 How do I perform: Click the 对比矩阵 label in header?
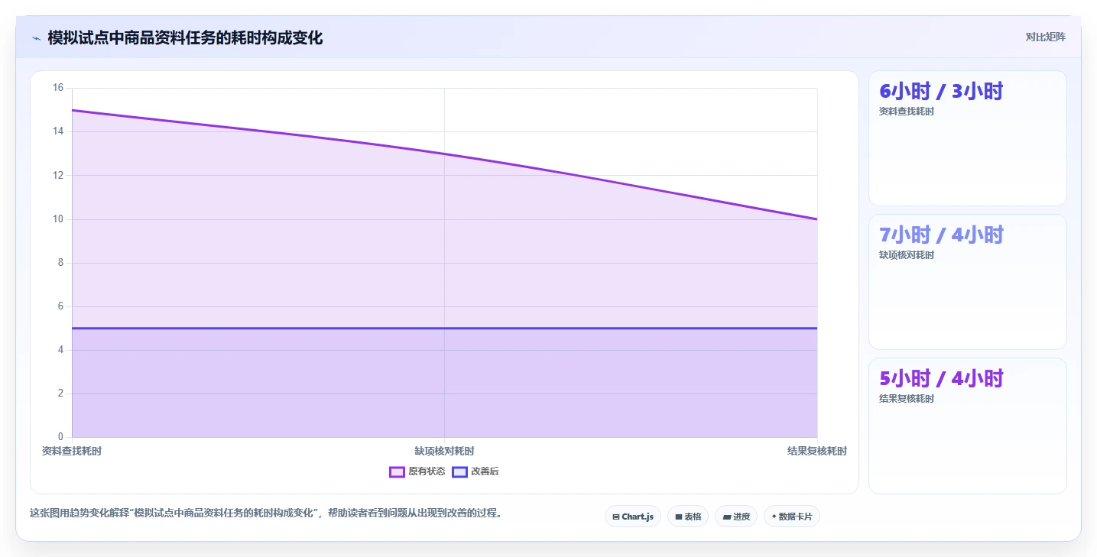point(1045,37)
